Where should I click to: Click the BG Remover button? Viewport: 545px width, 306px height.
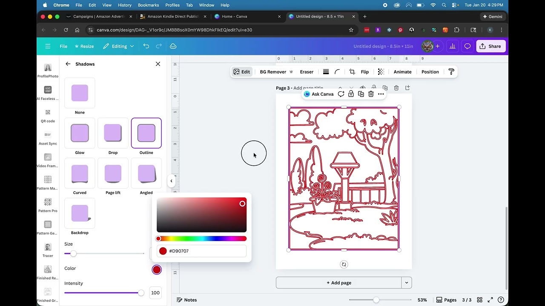(x=277, y=72)
